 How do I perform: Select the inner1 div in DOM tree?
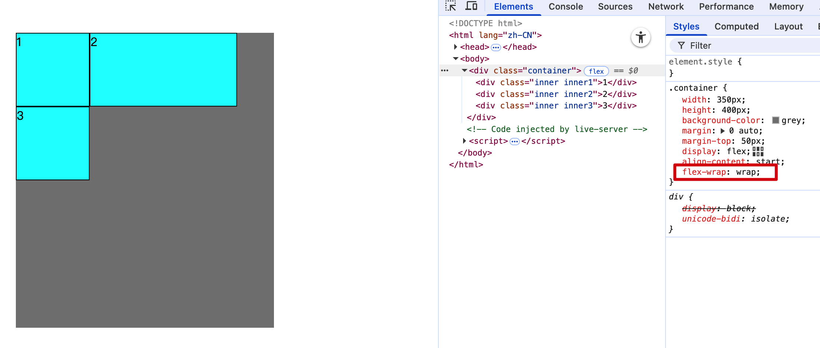pyautogui.click(x=556, y=82)
